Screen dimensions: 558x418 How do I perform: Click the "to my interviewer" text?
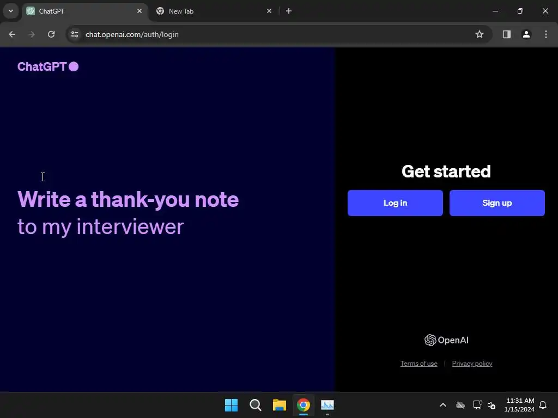101,227
